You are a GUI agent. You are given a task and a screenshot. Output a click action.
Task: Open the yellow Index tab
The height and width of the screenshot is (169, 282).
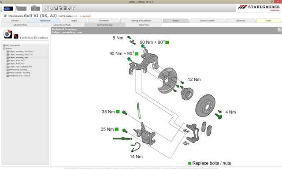coord(268,21)
